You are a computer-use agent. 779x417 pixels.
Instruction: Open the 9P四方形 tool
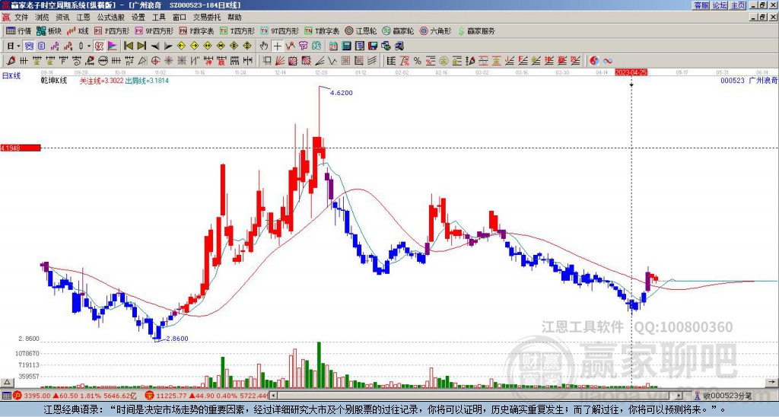[154, 30]
